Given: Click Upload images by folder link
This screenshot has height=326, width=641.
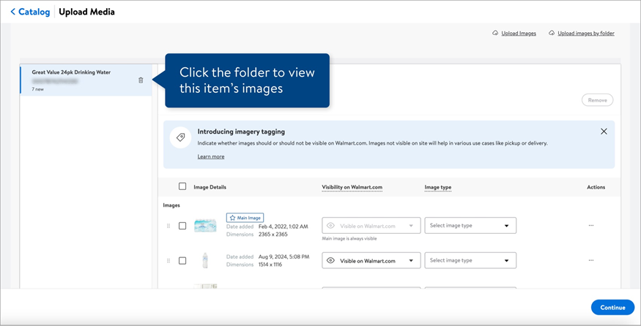Looking at the screenshot, I should (585, 34).
